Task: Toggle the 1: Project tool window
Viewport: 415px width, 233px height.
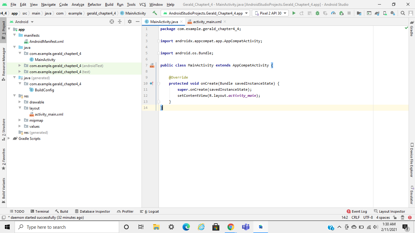Action: (x=4, y=30)
